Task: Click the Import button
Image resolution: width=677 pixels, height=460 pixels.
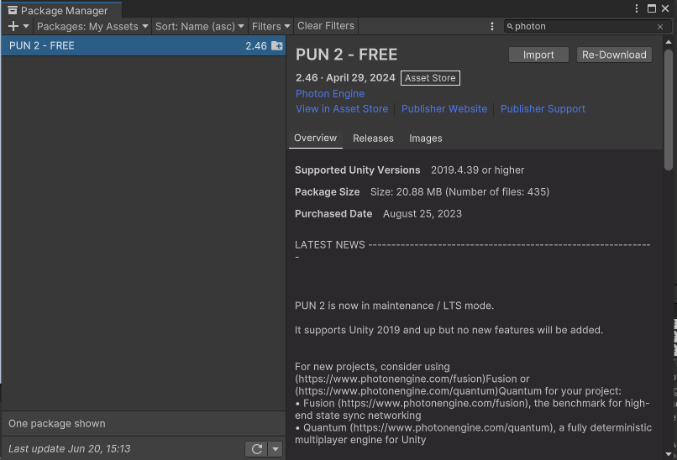Action: (x=538, y=55)
